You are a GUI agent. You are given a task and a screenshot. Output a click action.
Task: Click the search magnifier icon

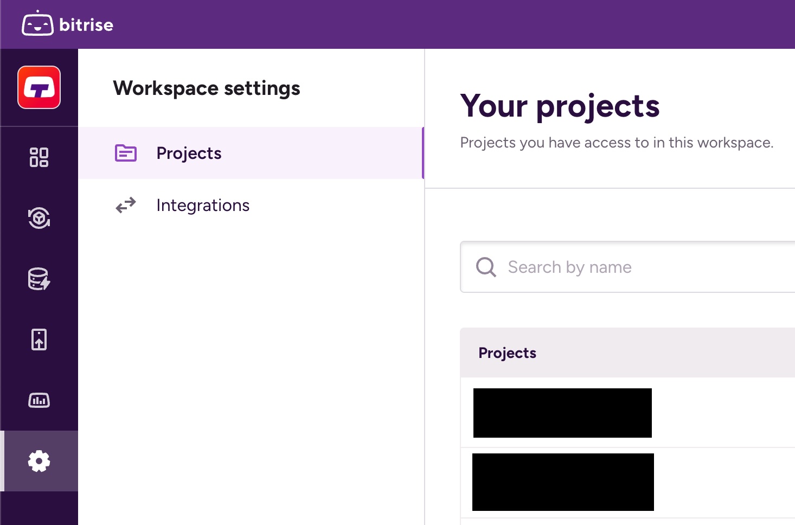(x=486, y=267)
